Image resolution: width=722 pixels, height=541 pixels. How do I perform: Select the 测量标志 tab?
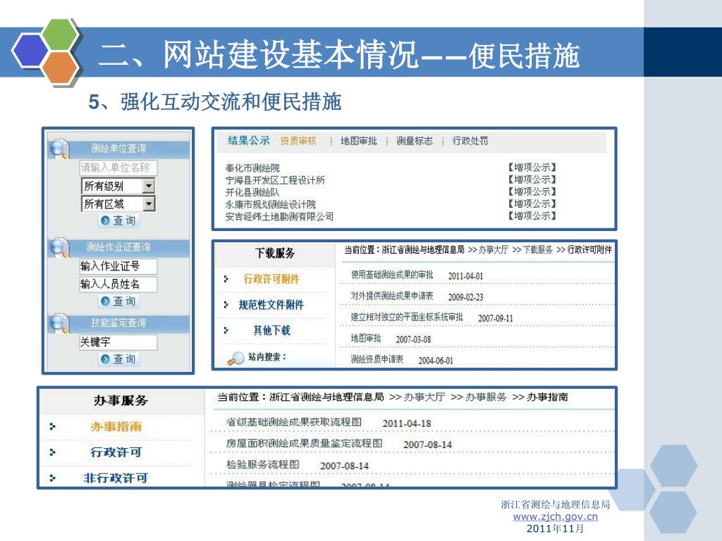point(415,141)
